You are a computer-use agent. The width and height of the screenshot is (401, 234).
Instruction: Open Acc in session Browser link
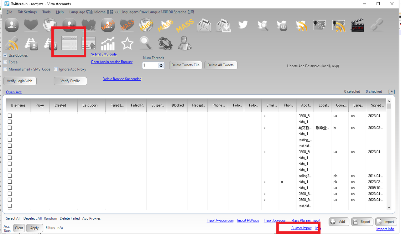click(112, 62)
